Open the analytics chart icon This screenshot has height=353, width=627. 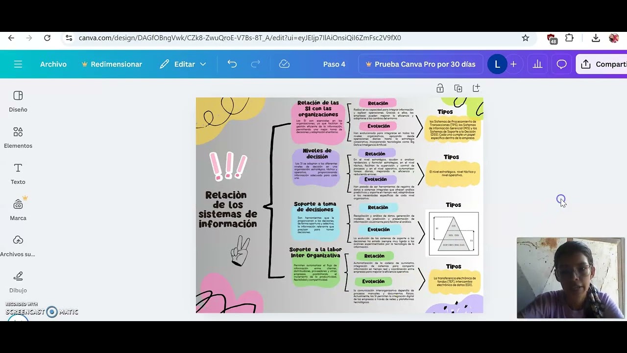click(x=538, y=64)
